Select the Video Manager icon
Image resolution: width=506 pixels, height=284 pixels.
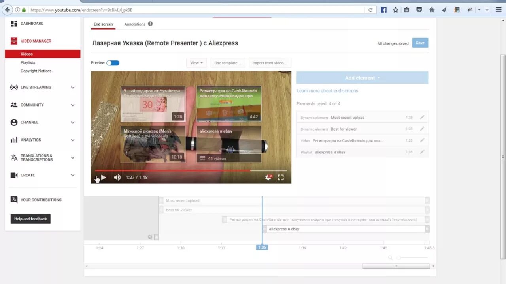coord(14,41)
